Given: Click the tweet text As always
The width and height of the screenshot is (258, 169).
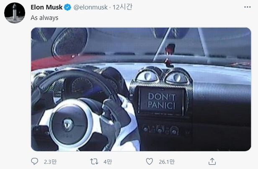Looking at the screenshot, I should click(44, 18).
